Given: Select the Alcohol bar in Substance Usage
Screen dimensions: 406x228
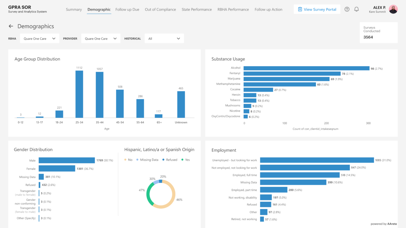Looking at the screenshot, I should pyautogui.click(x=306, y=68).
